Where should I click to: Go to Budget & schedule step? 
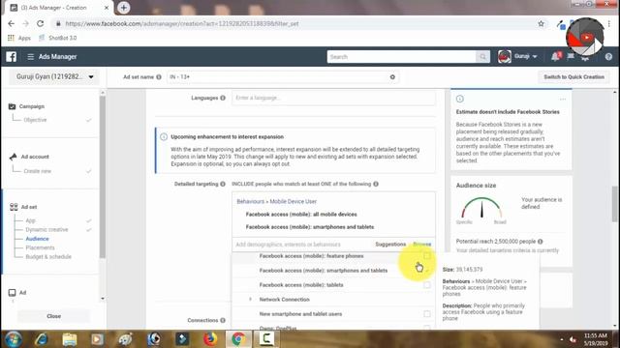48,257
